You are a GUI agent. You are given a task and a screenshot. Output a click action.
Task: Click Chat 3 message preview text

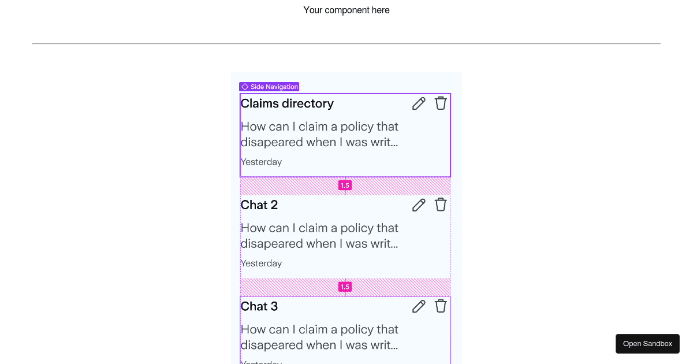click(319, 337)
